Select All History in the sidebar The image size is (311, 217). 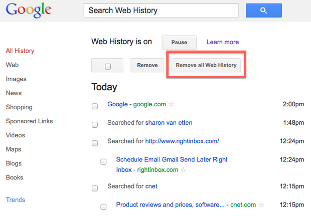click(20, 51)
